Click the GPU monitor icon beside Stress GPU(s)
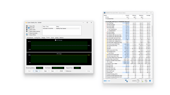 (27, 35)
